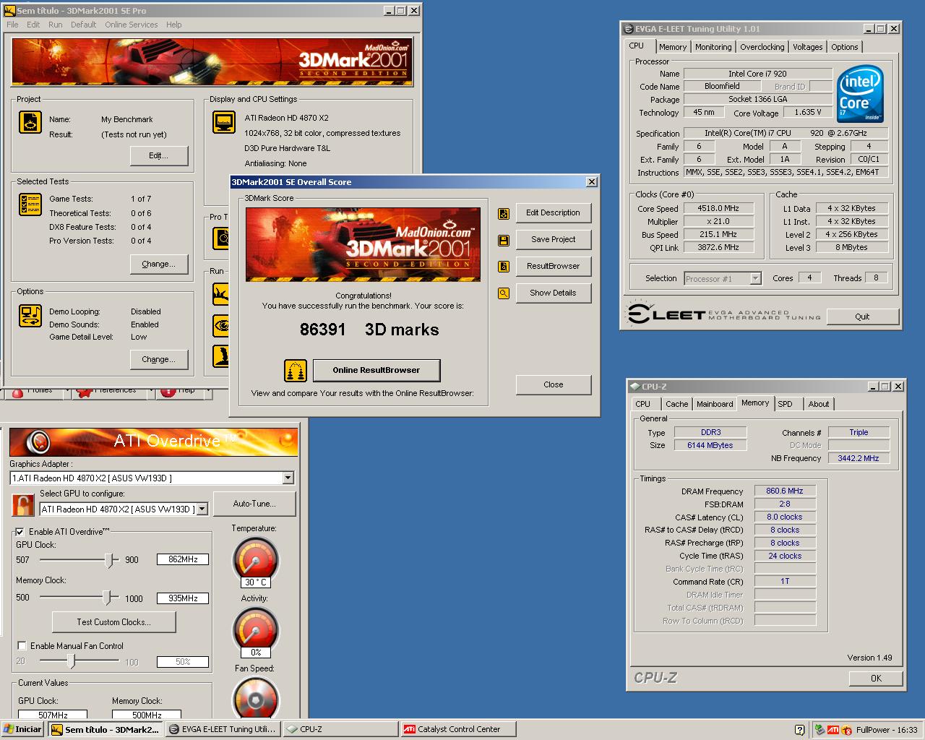Open the Cache tab in CPU-Z
The height and width of the screenshot is (740, 925).
coord(677,404)
